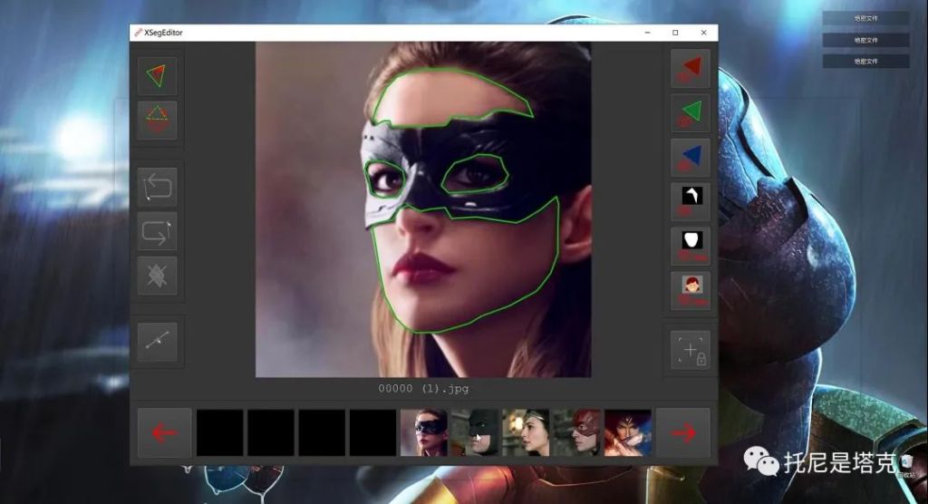The height and width of the screenshot is (504, 928).
Task: Select the Batman cowl thumbnail
Action: (474, 433)
